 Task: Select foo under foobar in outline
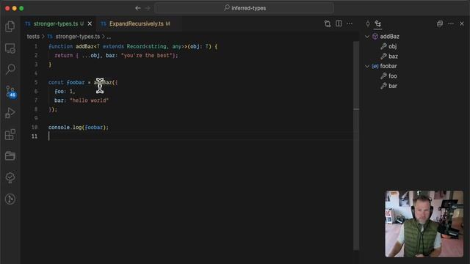pos(393,76)
